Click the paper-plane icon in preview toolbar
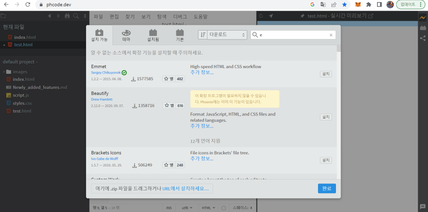 tap(271, 16)
